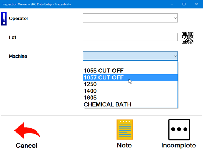This screenshot has width=203, height=152.
Task: Close the Traceability window
Action: click(x=197, y=4)
